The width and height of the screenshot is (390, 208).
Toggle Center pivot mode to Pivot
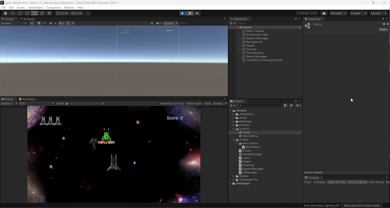[62, 13]
